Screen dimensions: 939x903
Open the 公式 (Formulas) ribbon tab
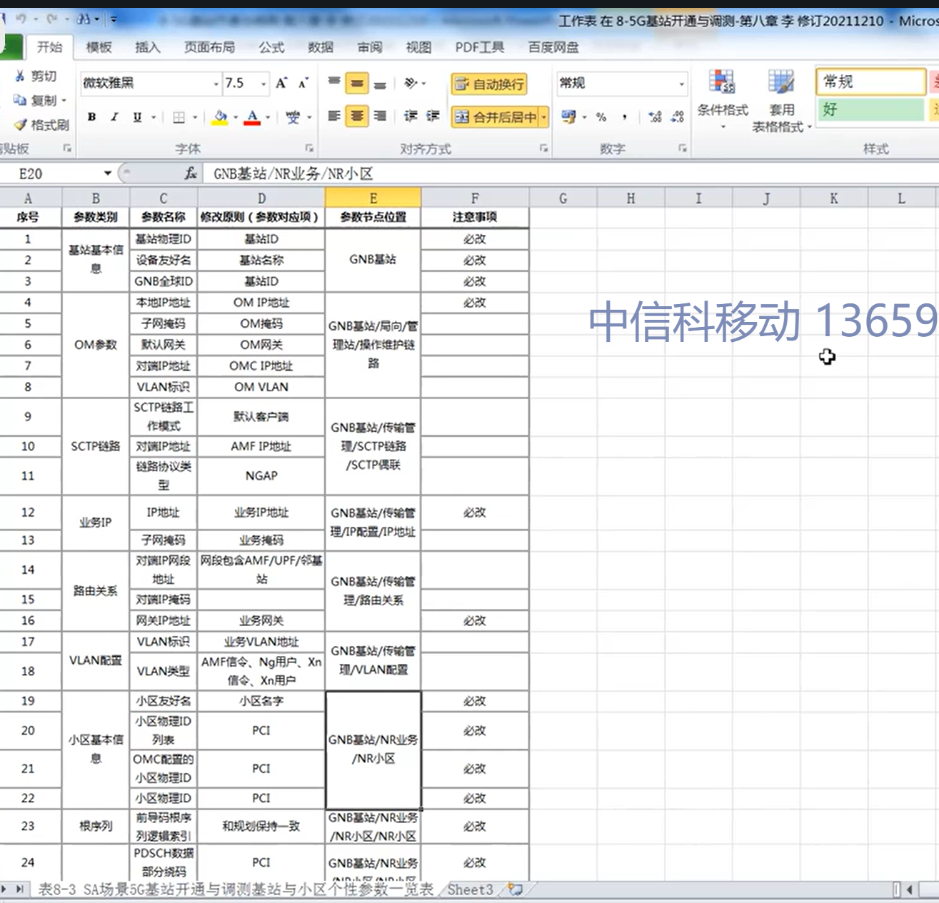271,47
